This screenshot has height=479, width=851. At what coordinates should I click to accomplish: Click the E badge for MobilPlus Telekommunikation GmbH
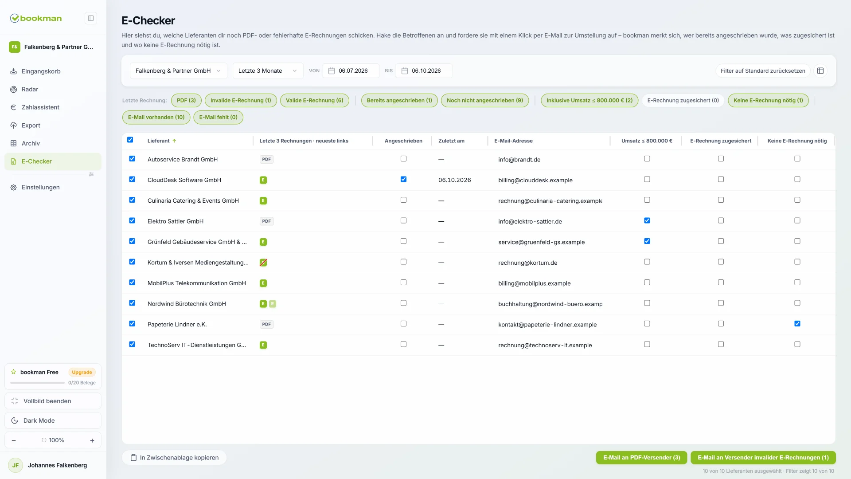tap(263, 283)
